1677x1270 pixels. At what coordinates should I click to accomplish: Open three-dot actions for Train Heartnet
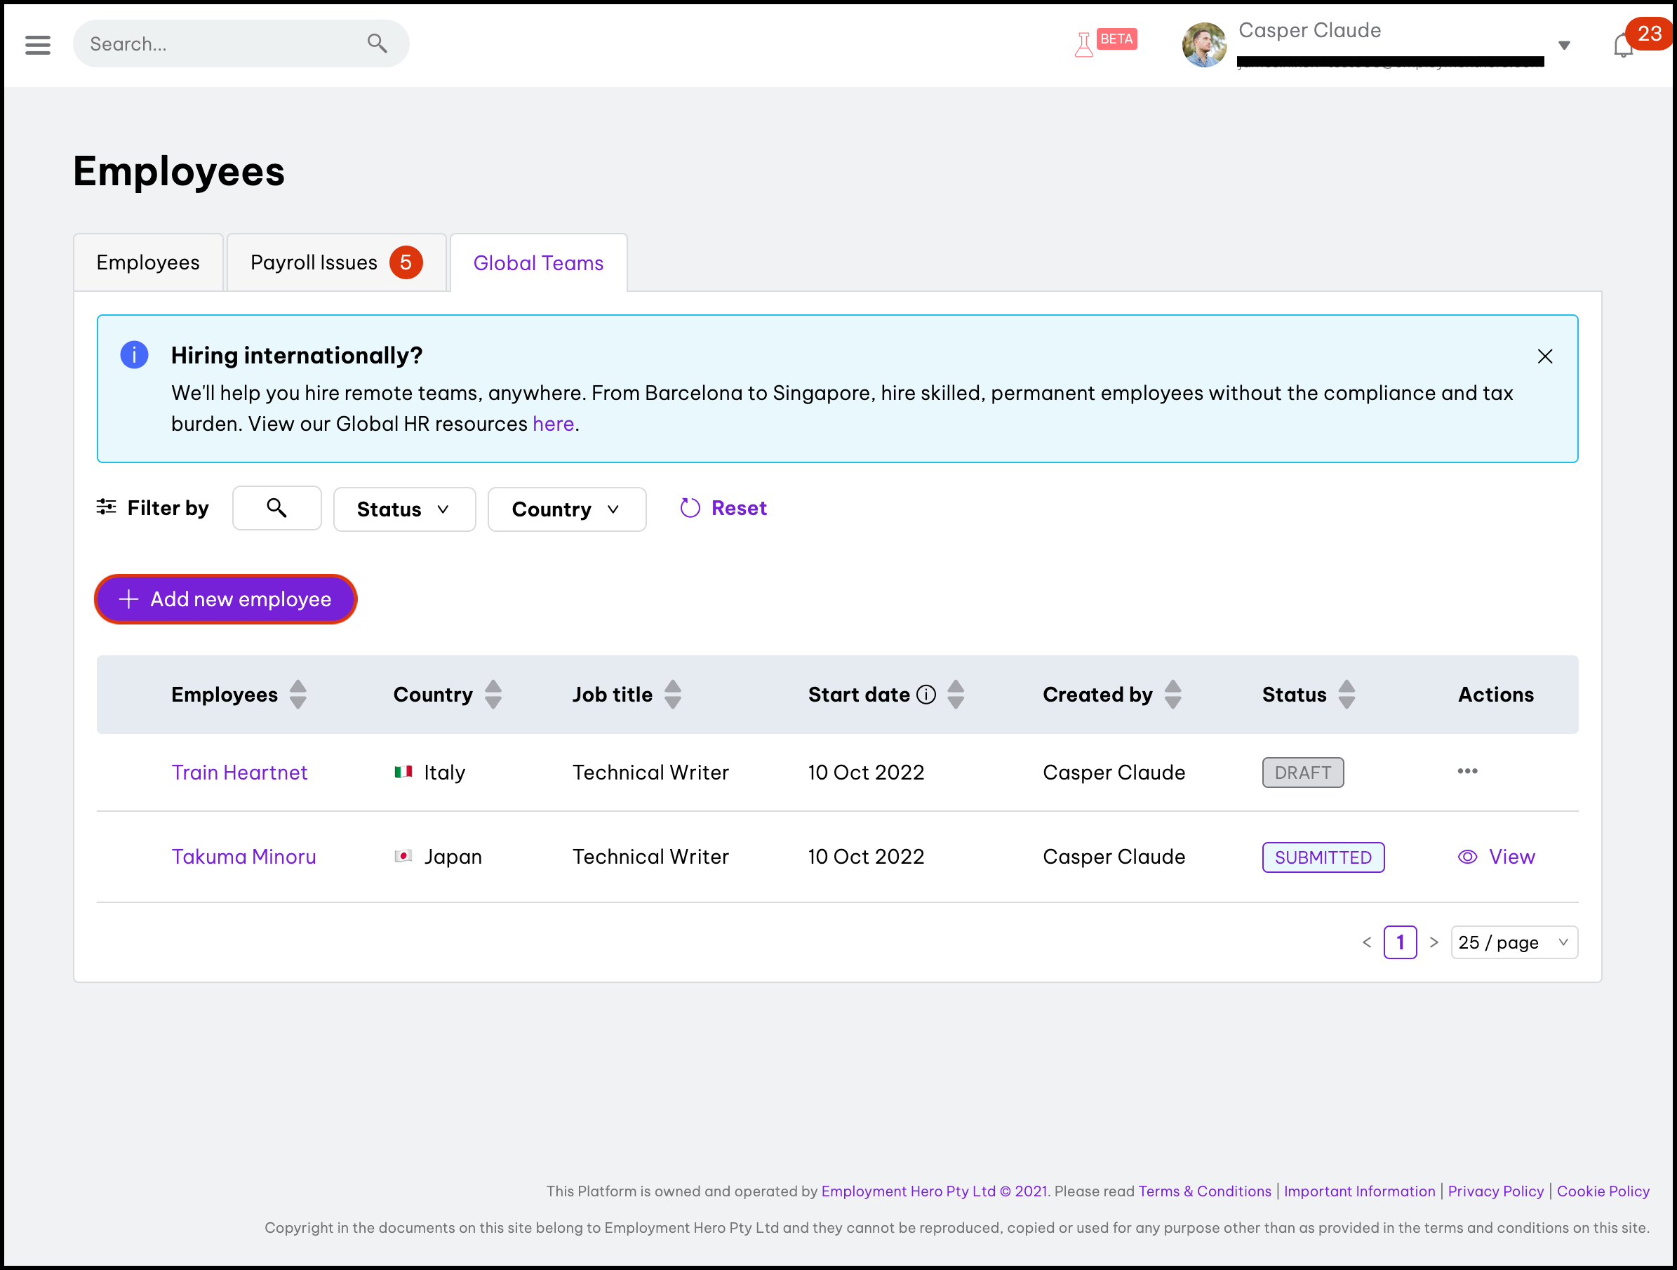(x=1467, y=771)
